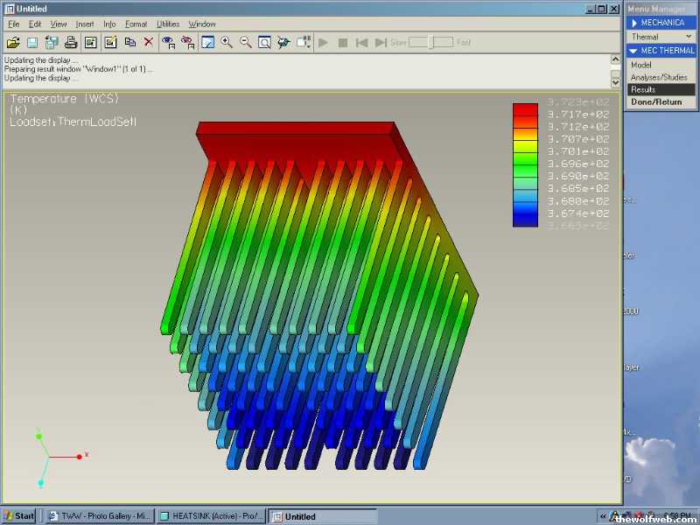Open the Utilities menu
Viewport: 700px width, 525px height.
coord(168,24)
